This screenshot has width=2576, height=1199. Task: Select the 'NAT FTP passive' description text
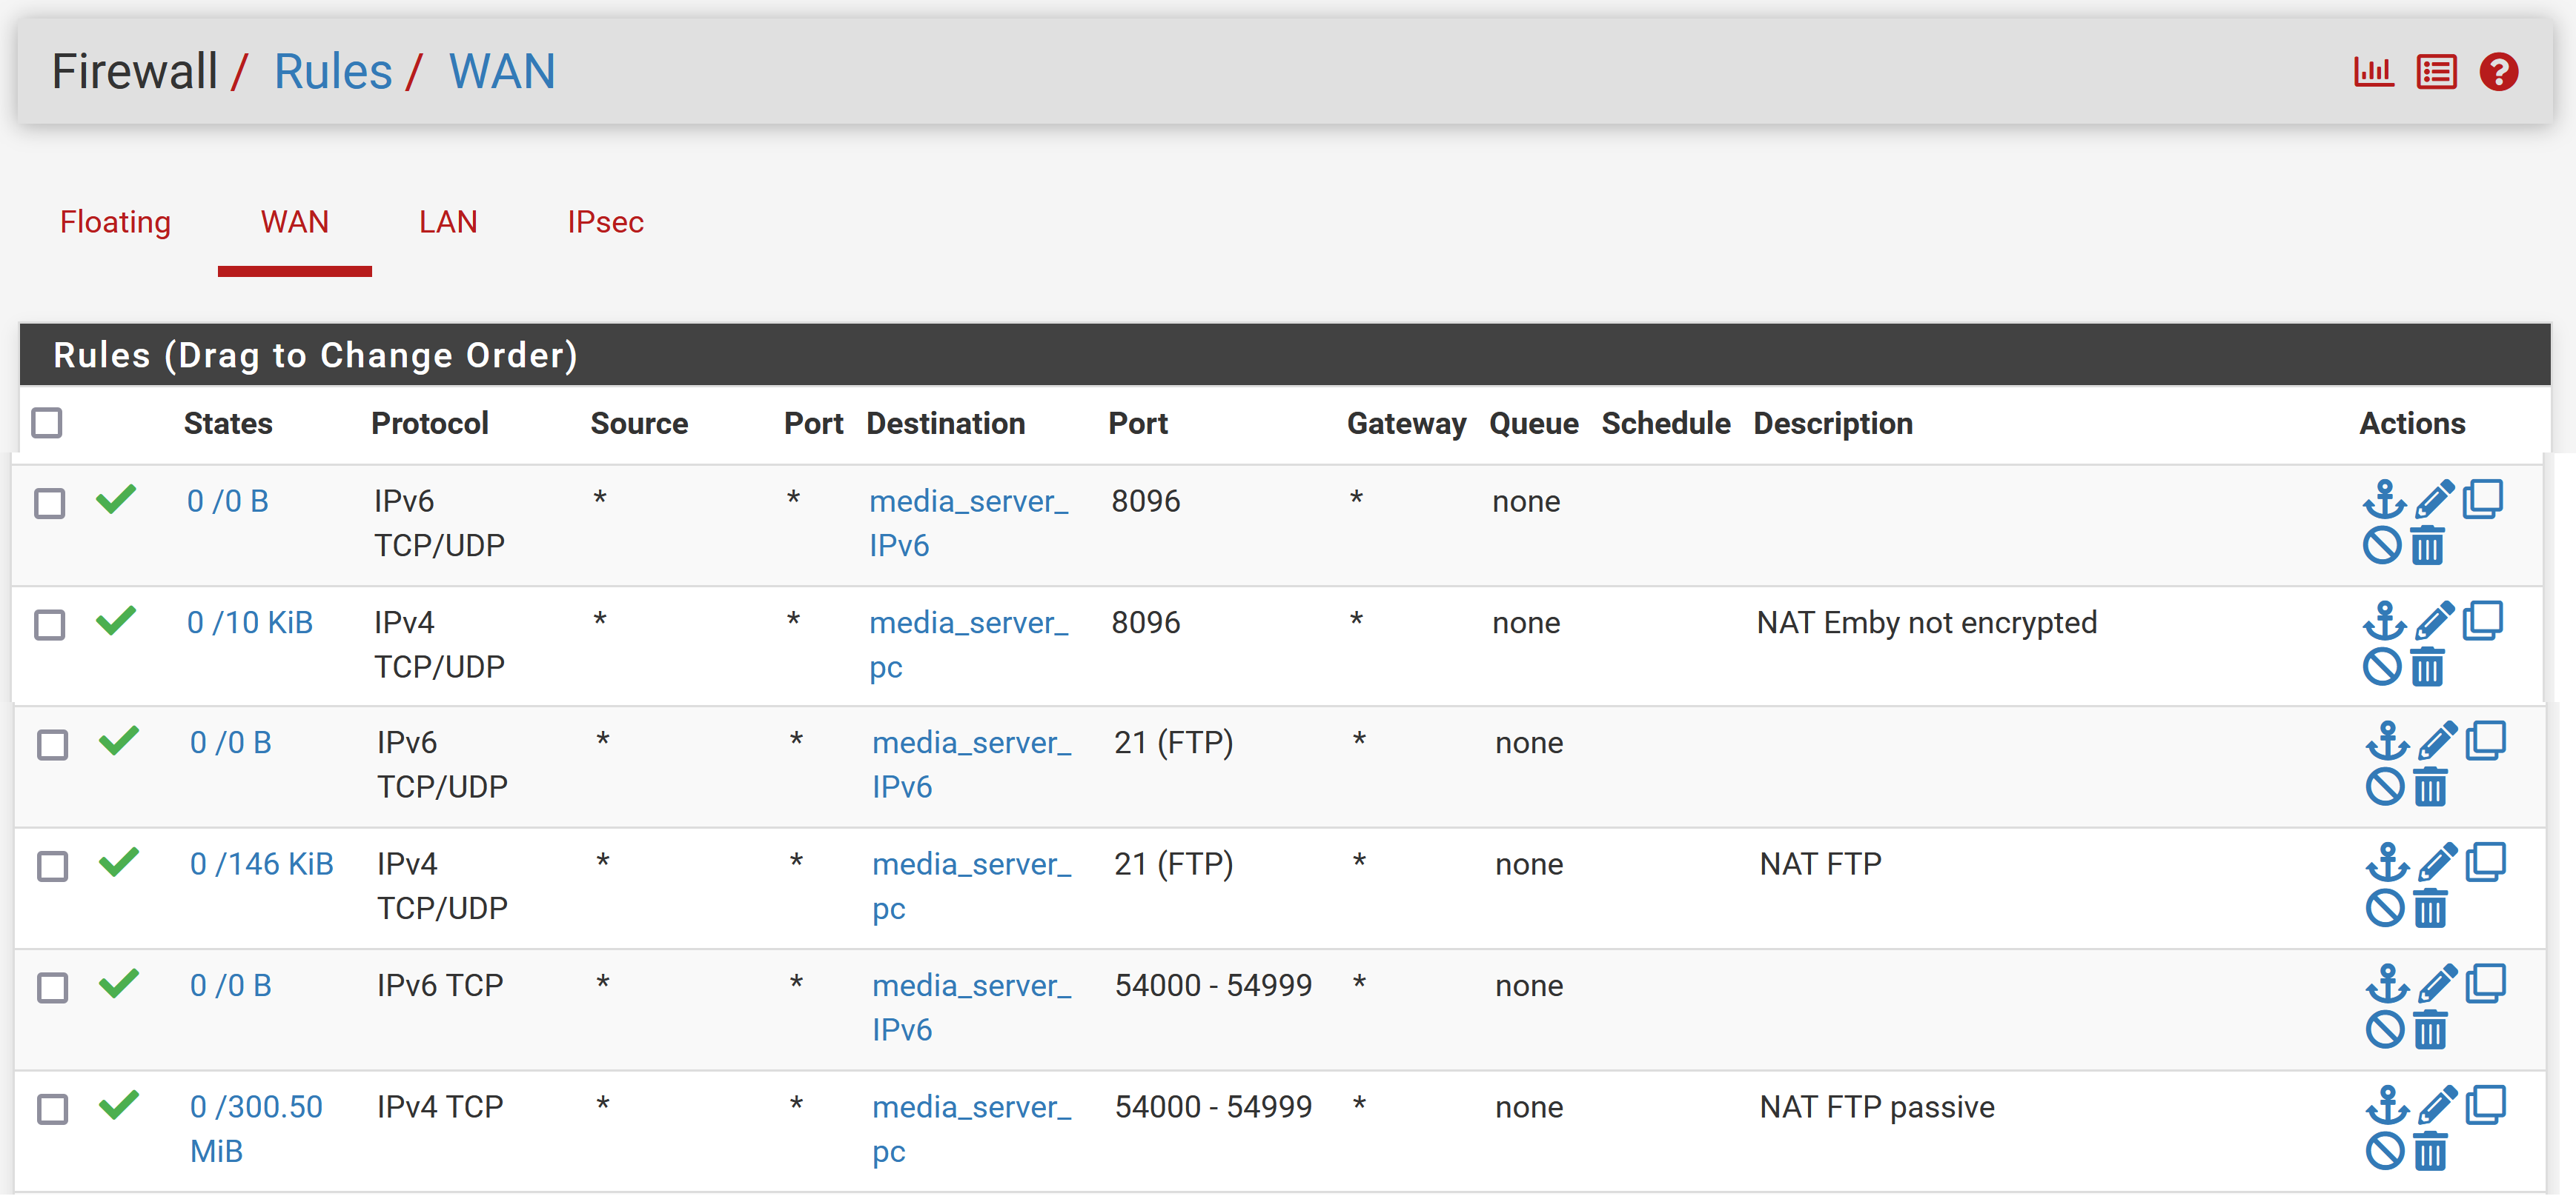pyautogui.click(x=1877, y=1107)
